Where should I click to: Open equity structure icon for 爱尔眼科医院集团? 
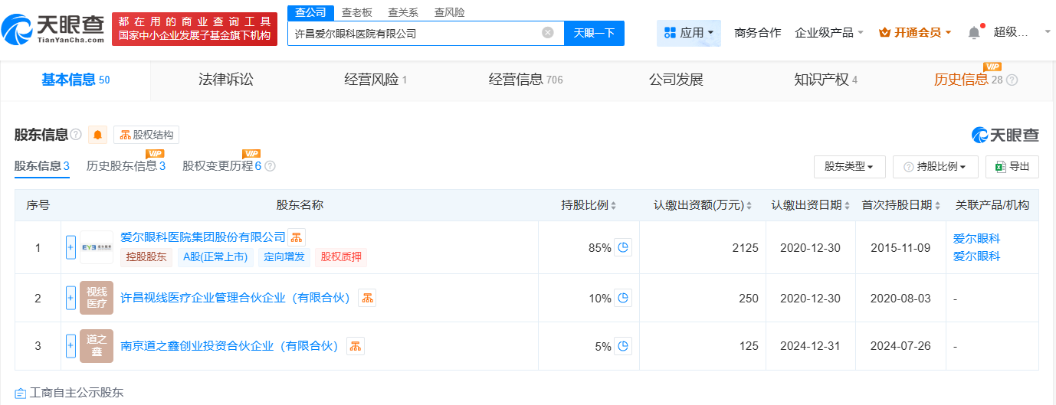point(297,237)
